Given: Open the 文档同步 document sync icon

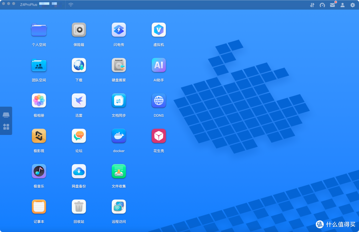Looking at the screenshot, I should [x=119, y=100].
